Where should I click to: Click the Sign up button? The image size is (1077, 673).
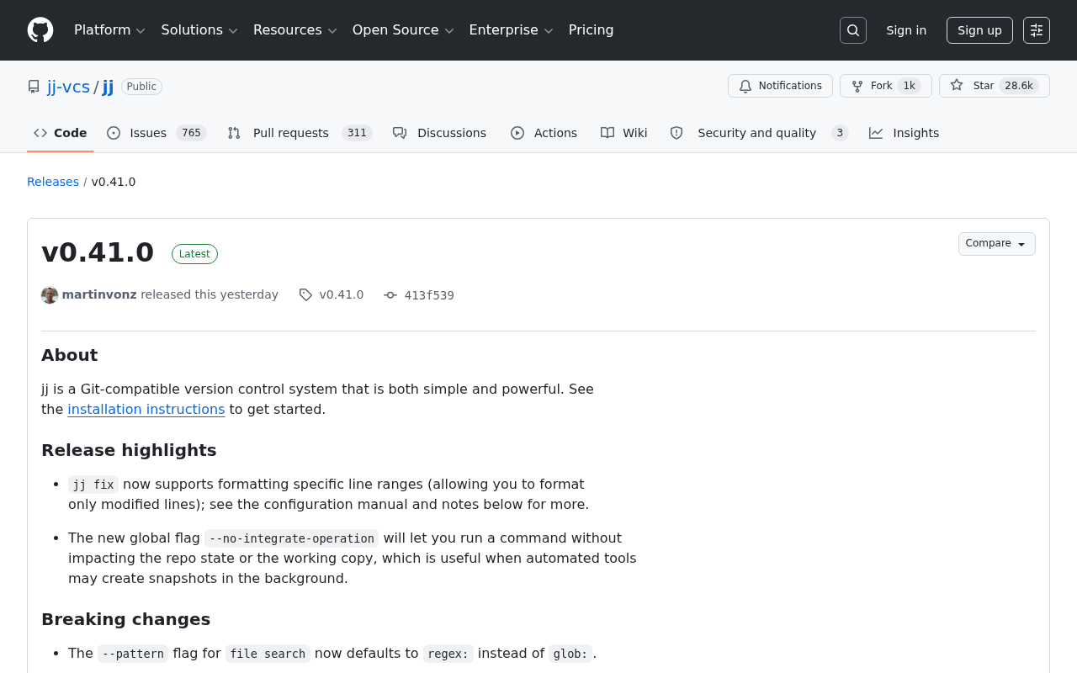(x=979, y=30)
